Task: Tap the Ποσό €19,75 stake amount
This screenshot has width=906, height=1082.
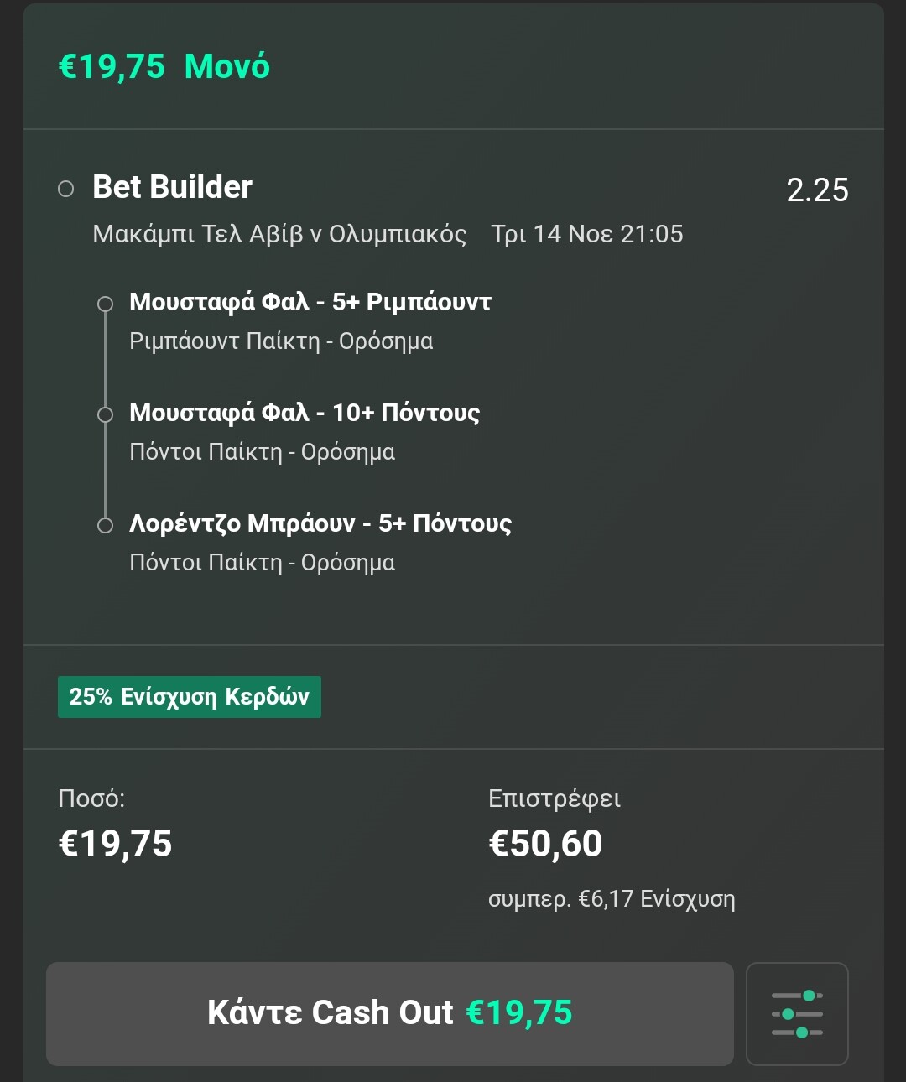Action: click(115, 844)
